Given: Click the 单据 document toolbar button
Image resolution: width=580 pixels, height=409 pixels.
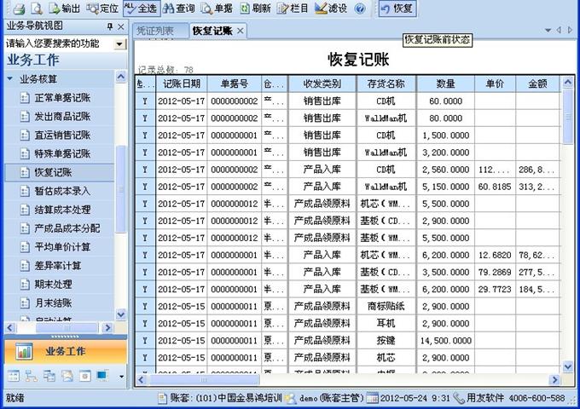Looking at the screenshot, I should pyautogui.click(x=217, y=9).
